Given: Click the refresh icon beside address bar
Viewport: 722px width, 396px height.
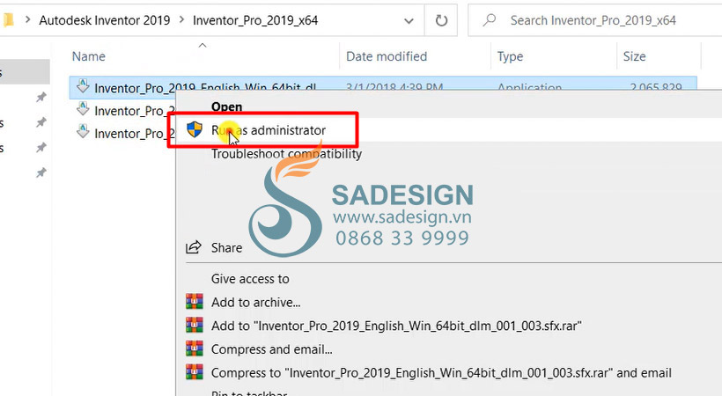Looking at the screenshot, I should pos(441,20).
